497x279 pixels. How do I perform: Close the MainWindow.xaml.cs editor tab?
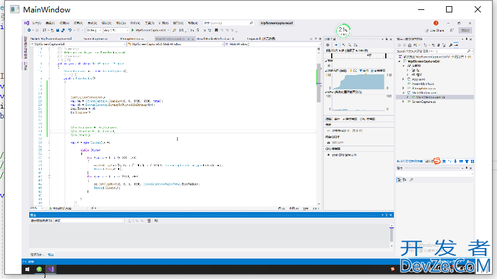(193, 39)
